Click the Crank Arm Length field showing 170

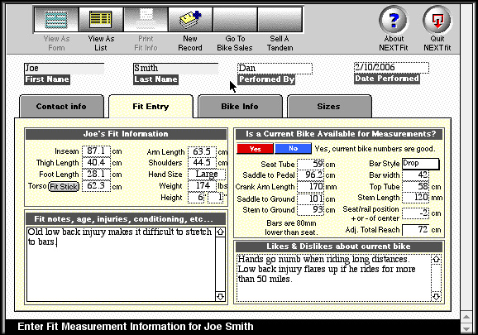coord(310,187)
